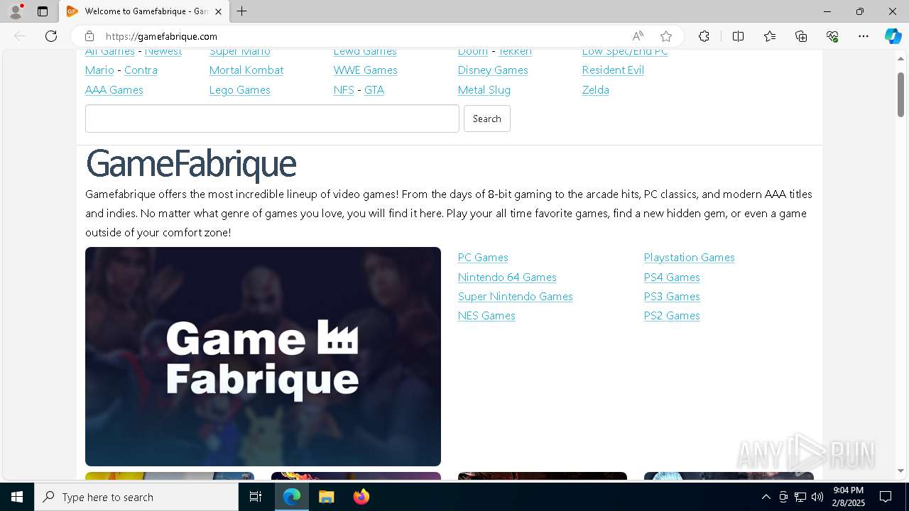Screen dimensions: 909x511
Task: Open the Super Nintendo Games link
Action: click(516, 297)
